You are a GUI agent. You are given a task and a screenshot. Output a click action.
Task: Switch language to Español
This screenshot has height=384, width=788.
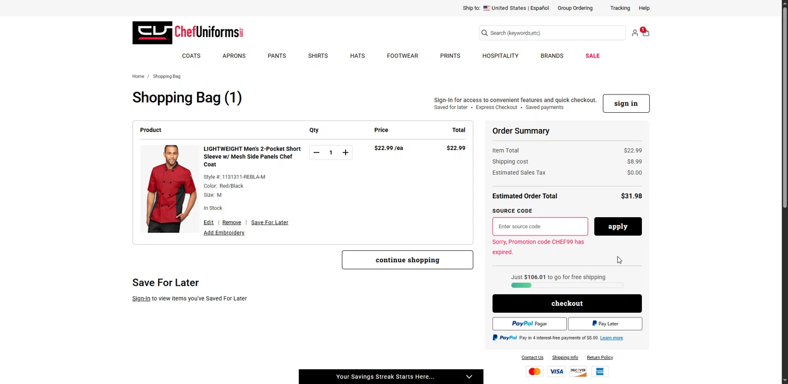tap(540, 8)
